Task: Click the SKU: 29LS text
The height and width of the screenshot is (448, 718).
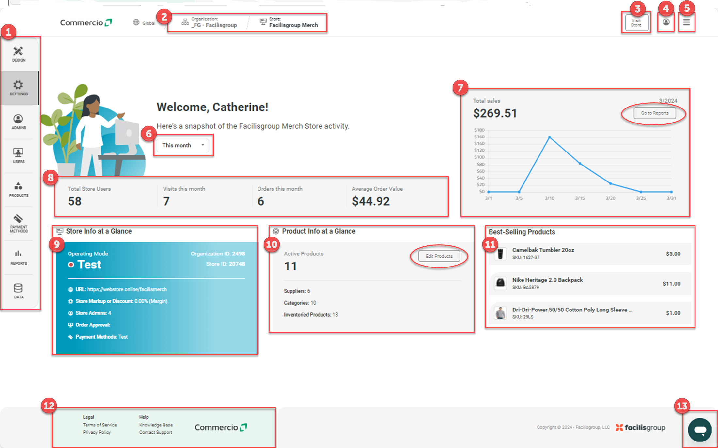Action: click(523, 317)
